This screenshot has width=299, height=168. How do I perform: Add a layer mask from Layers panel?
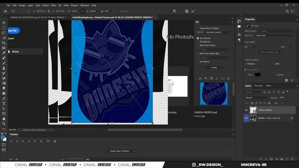click(x=271, y=159)
